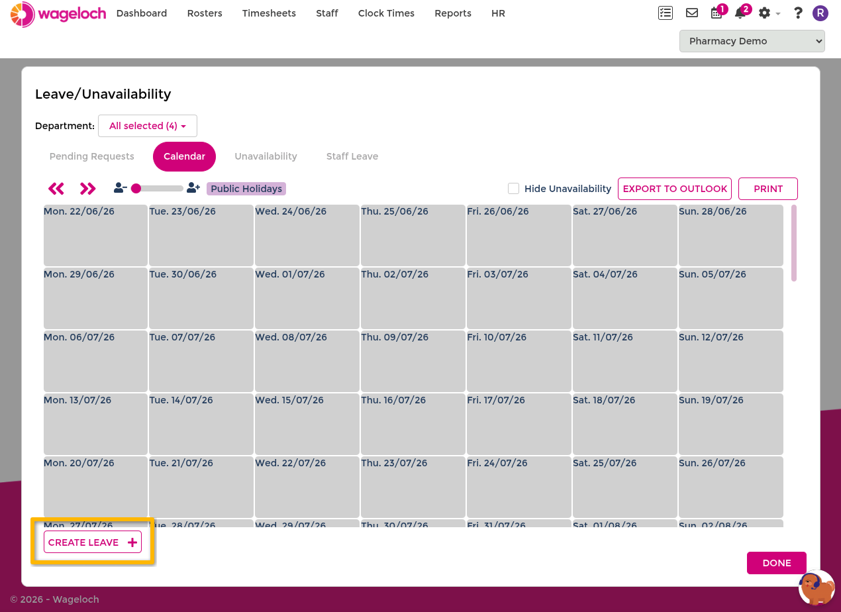Click the more staff icon right of slider
The width and height of the screenshot is (841, 612).
(x=193, y=188)
